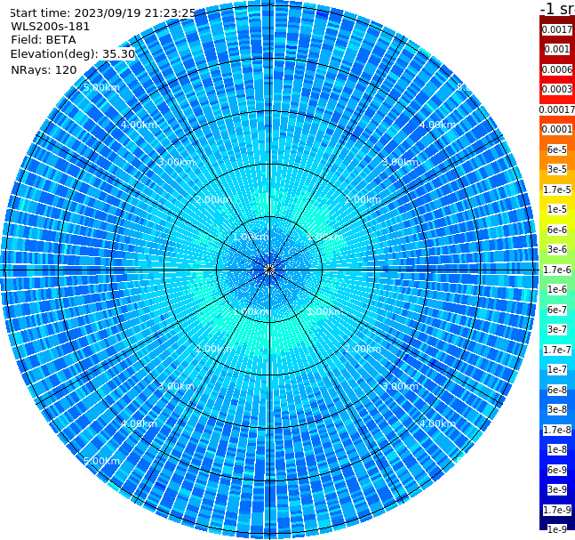
Task: Click the 3e-6 colorbar tick label
Action: coord(557,249)
